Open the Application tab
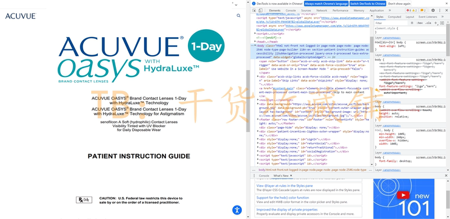The image size is (450, 219). coord(376,11)
